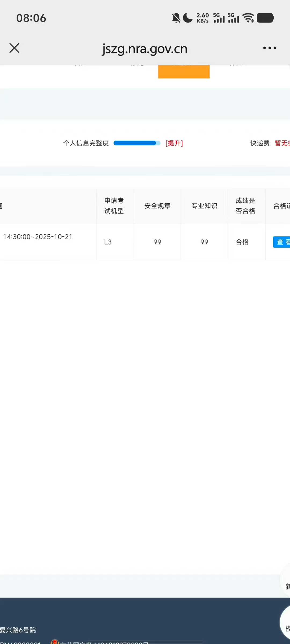Click the 专业知识 column header

(204, 206)
